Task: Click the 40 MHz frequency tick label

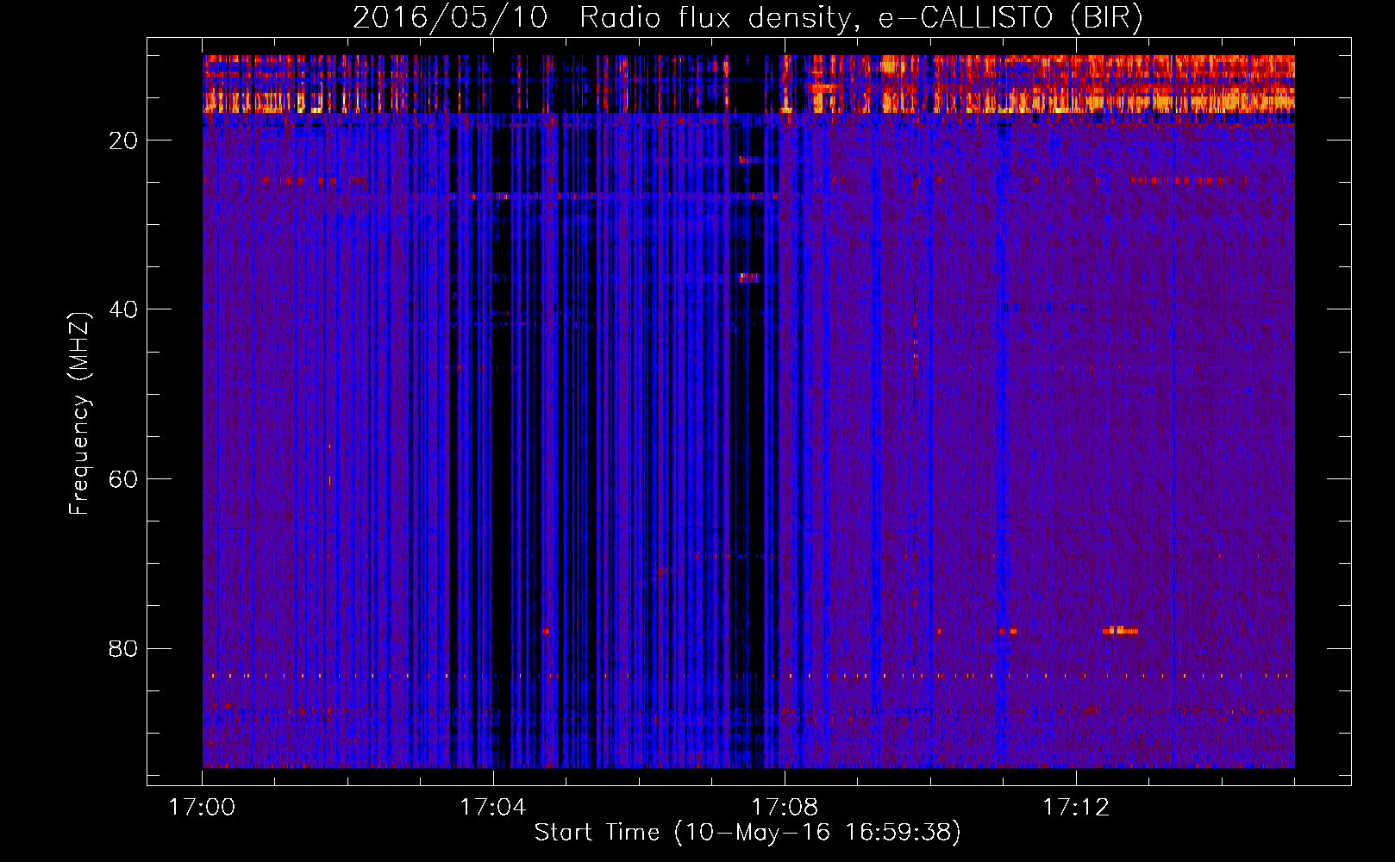Action: click(124, 309)
